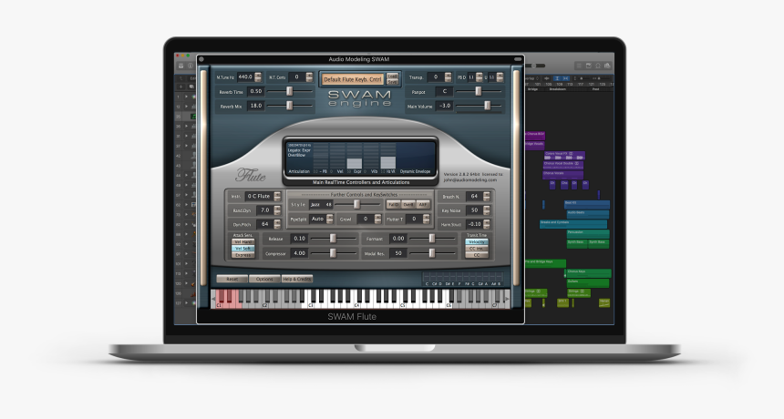Adjust the Formant slider
Image resolution: width=784 pixels, height=419 pixels.
432,239
